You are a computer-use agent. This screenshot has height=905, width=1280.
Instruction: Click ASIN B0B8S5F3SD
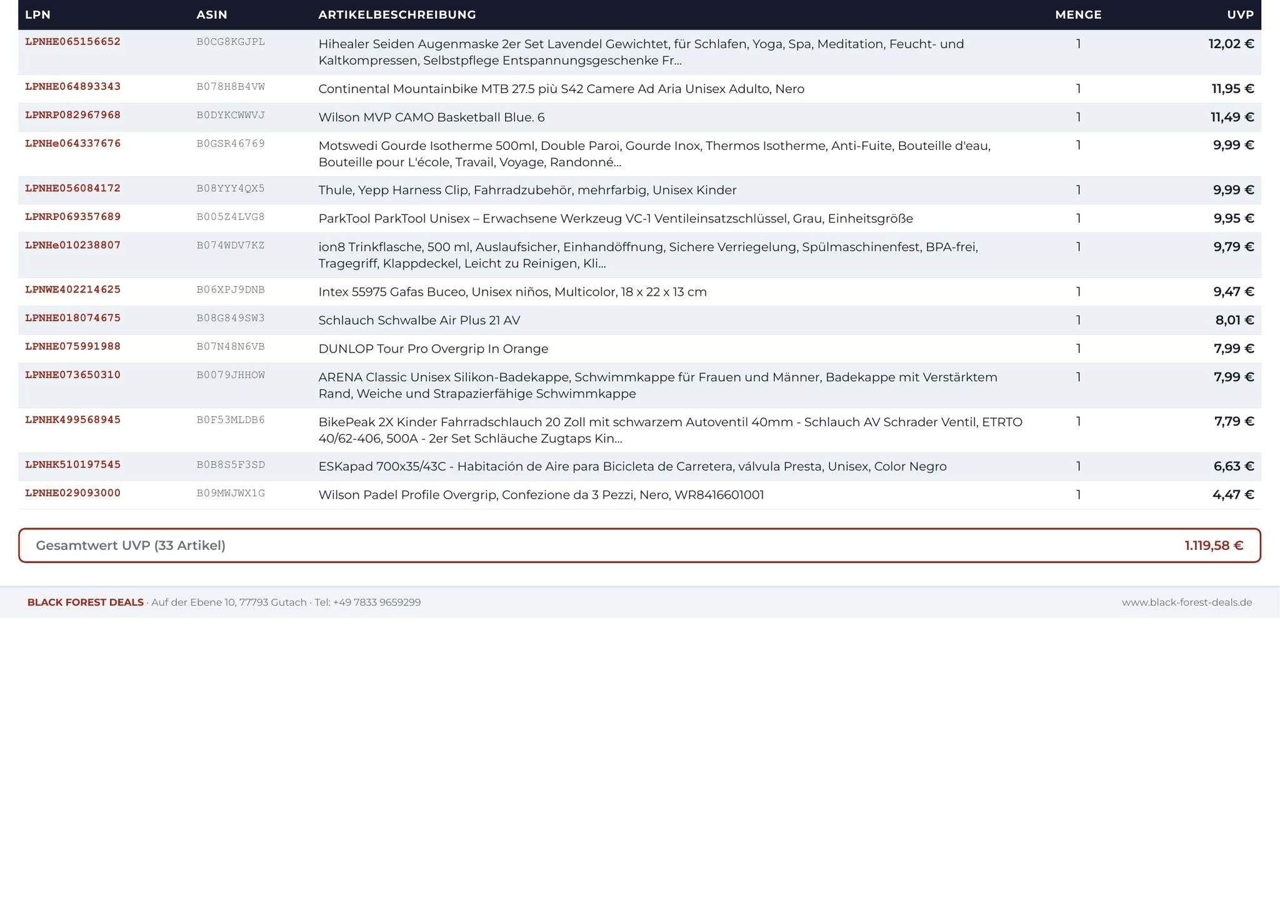pyautogui.click(x=231, y=464)
